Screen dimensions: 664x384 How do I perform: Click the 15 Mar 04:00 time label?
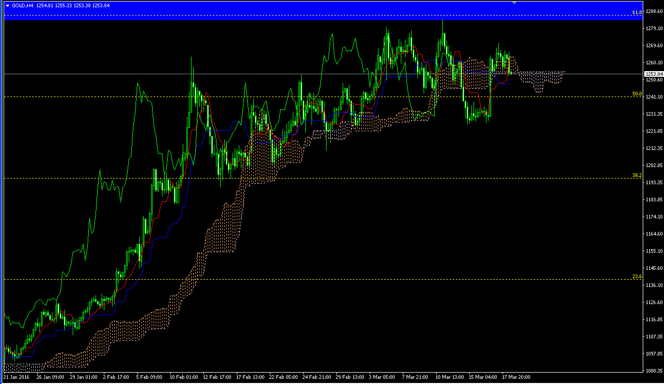482,377
